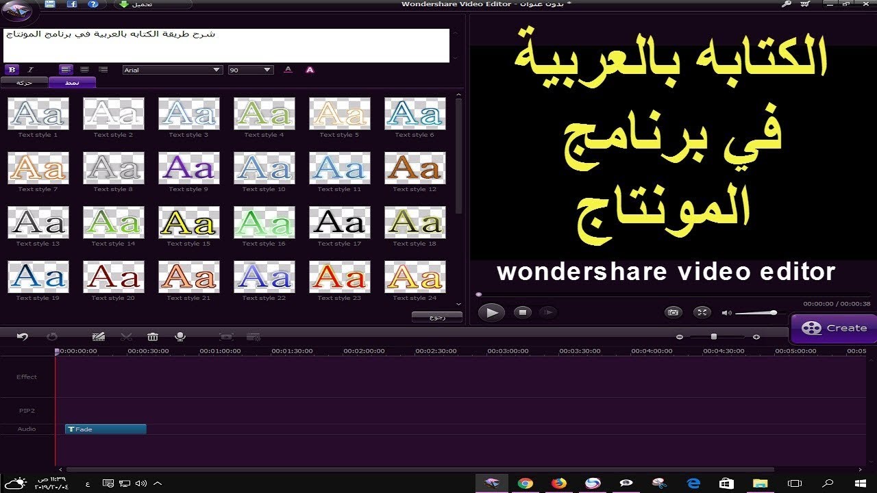Click the Save project floppy disk icon
This screenshot has height=493, width=877.
[x=50, y=4]
